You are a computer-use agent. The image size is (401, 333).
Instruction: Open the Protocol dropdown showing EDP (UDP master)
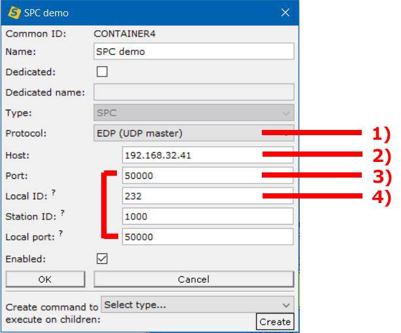193,133
